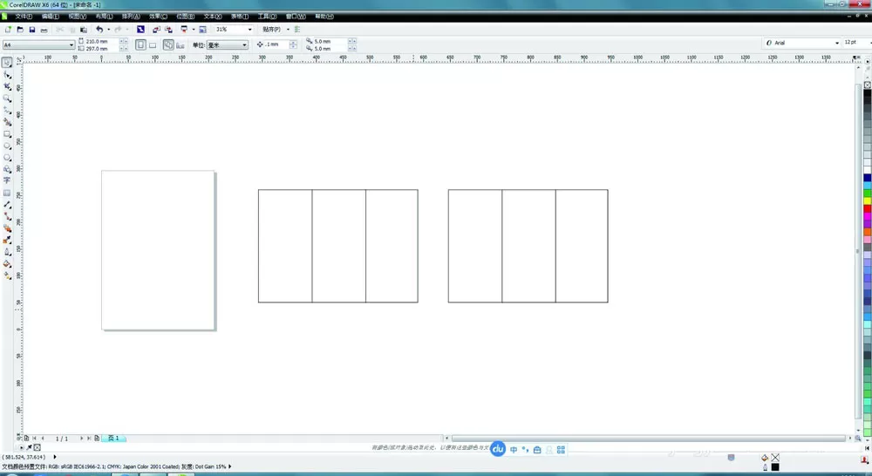Select the Rectangle tool
Image resolution: width=872 pixels, height=476 pixels.
(7, 134)
